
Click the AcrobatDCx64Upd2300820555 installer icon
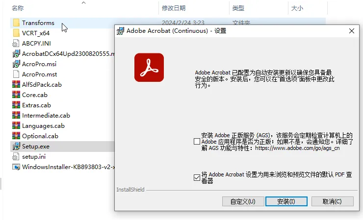pos(16,54)
